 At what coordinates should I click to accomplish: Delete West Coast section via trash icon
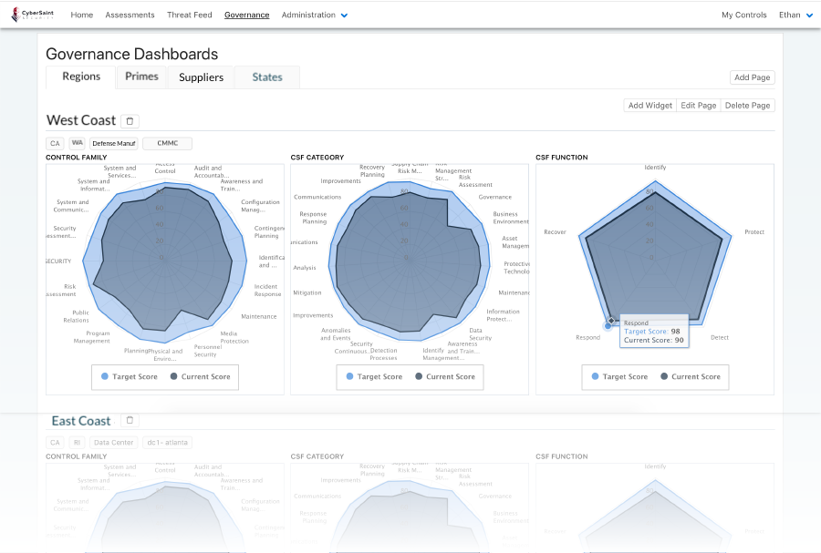coord(130,121)
